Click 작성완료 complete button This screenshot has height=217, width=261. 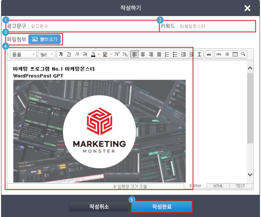pos(162,207)
